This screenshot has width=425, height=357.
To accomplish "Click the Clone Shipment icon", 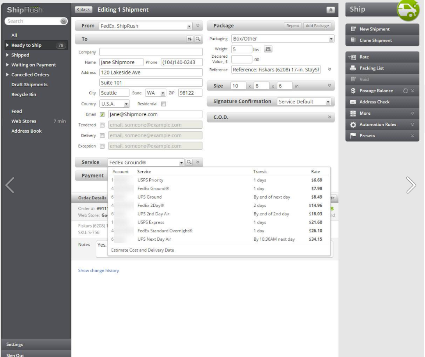I will click(353, 40).
